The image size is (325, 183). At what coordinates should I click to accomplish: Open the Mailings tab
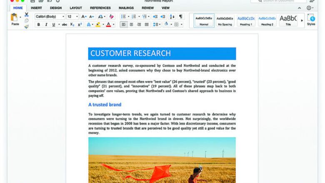126,8
